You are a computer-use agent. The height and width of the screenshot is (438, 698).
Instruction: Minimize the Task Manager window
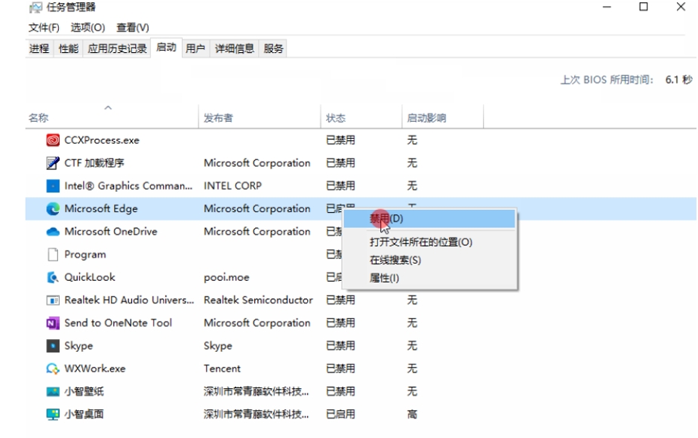click(x=606, y=7)
